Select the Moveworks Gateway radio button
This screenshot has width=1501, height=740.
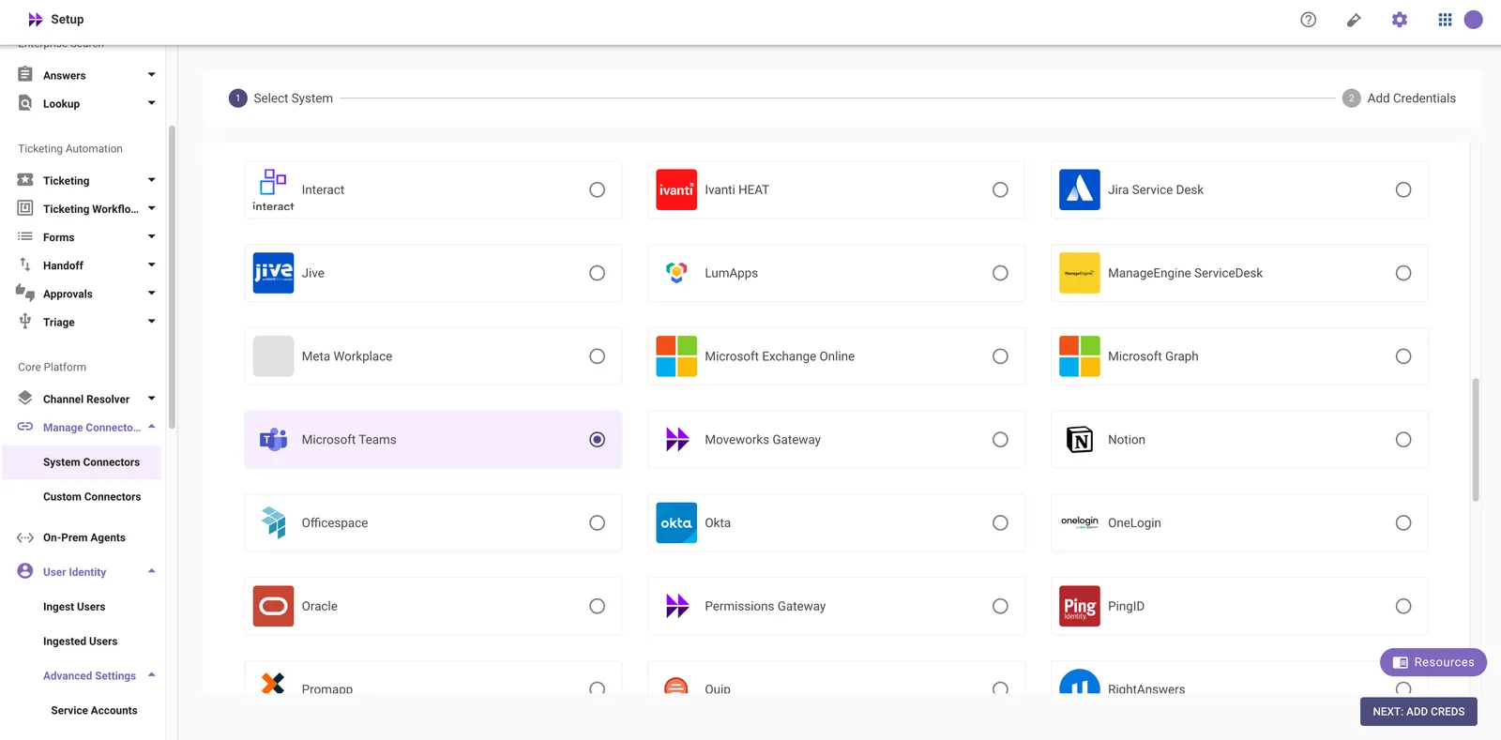1000,440
